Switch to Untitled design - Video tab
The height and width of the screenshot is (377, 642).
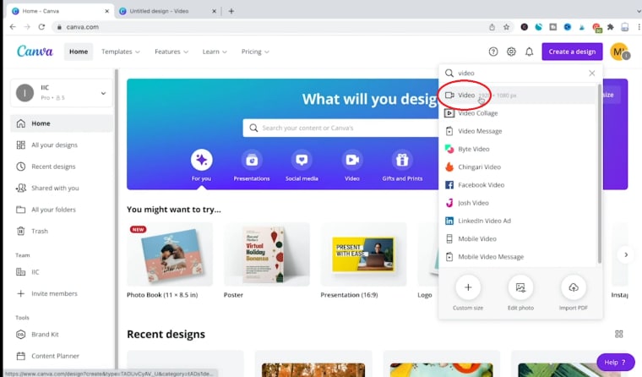[168, 11]
